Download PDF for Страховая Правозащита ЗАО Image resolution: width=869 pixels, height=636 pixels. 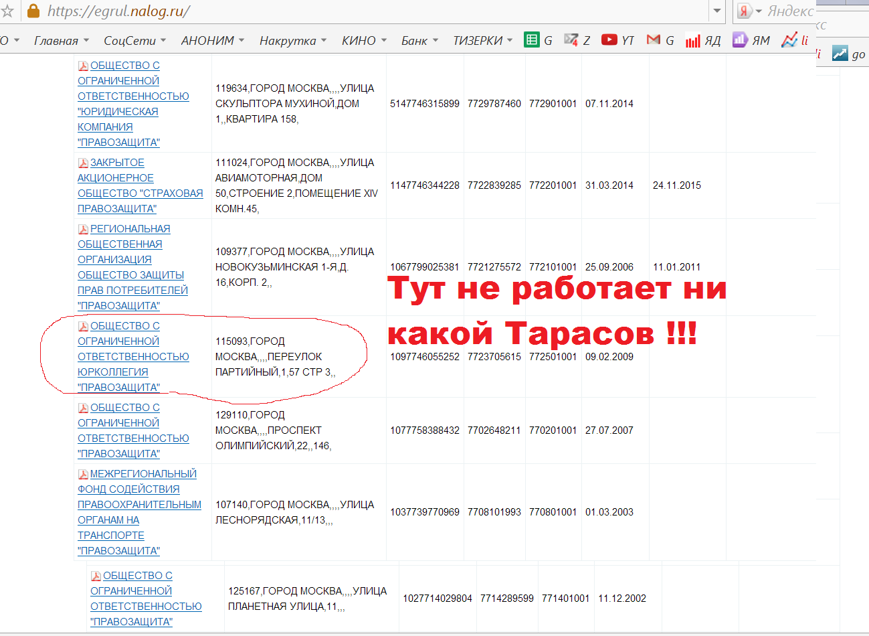[x=84, y=163]
